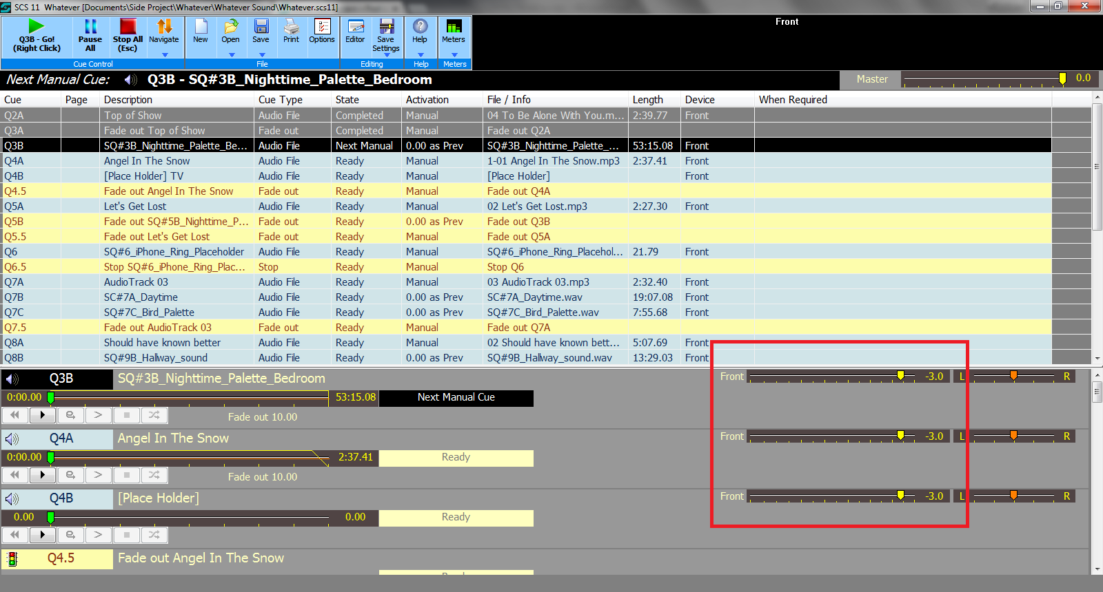
Task: Expand the Meters dropdown arrow
Action: click(x=454, y=54)
